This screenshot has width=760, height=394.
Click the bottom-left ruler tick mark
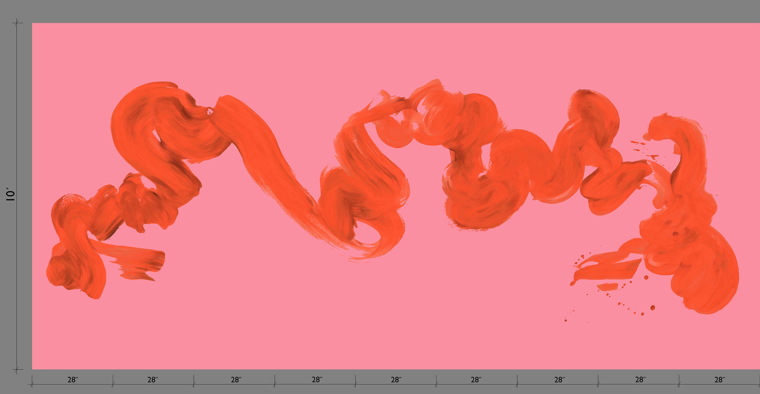tap(17, 369)
